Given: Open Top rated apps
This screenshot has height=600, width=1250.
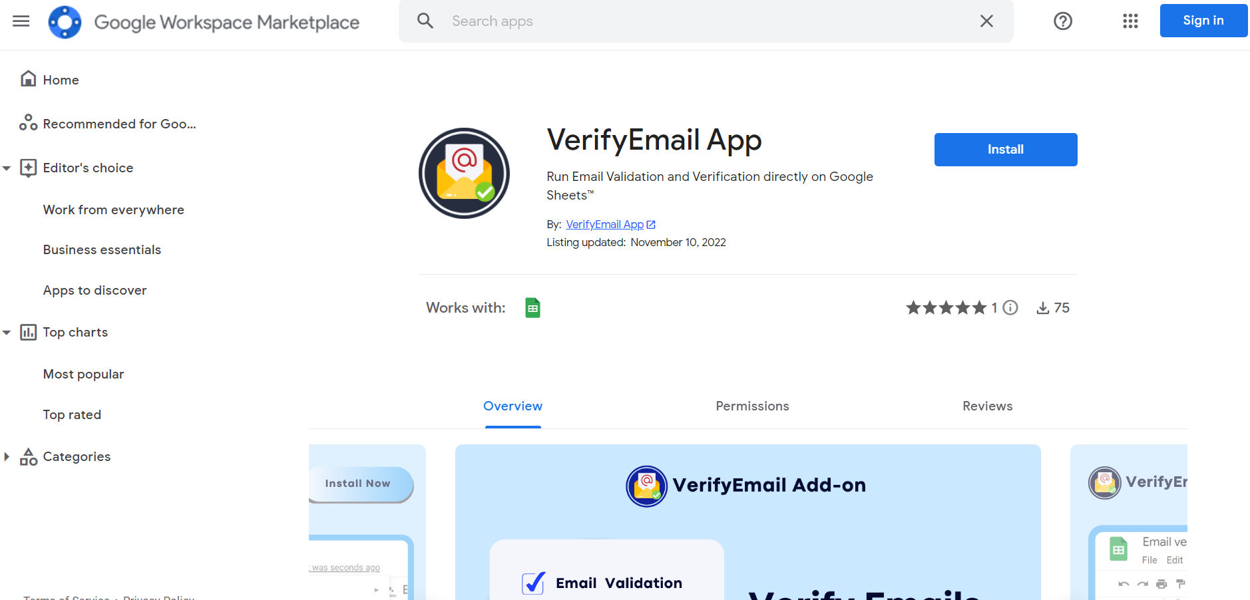Looking at the screenshot, I should (x=73, y=415).
